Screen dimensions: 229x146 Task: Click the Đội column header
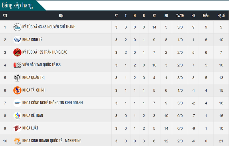click(x=61, y=16)
